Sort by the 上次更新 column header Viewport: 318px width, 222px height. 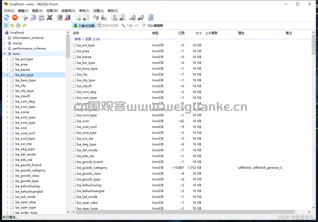coord(220,33)
